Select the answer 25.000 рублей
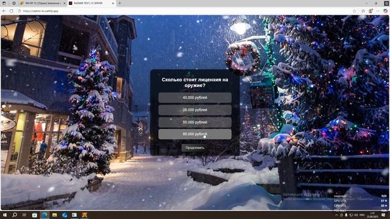 [195, 109]
